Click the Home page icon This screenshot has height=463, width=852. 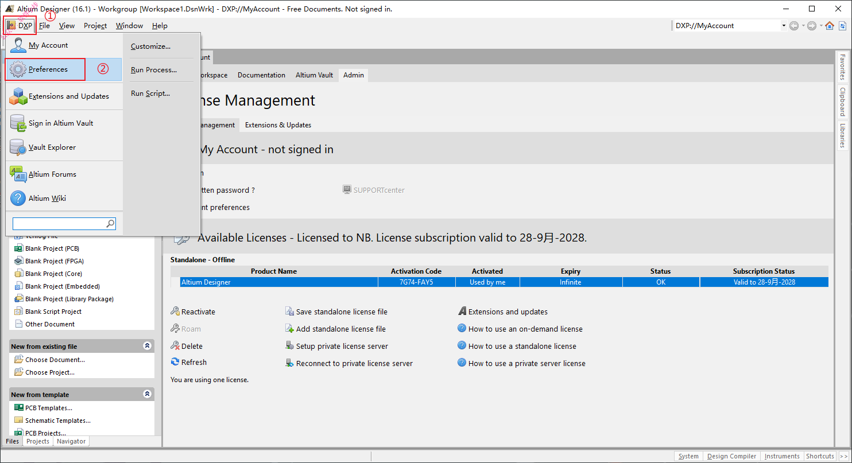click(x=830, y=26)
